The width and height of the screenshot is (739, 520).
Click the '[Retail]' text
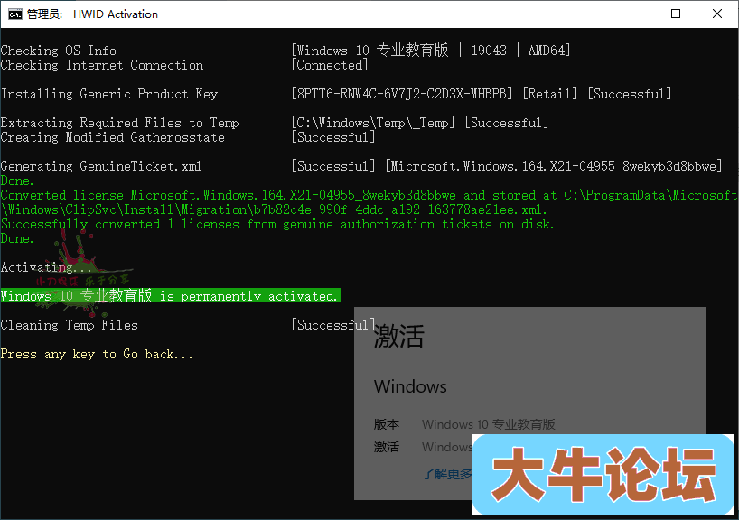[x=550, y=94]
